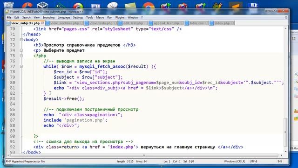This screenshot has width=298, height=168.
Task: Click the horizontal scrollbar thumb
Action: coord(144,155)
